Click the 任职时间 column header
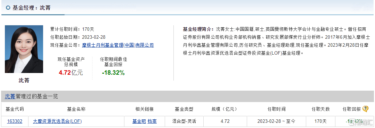 pos(276,109)
